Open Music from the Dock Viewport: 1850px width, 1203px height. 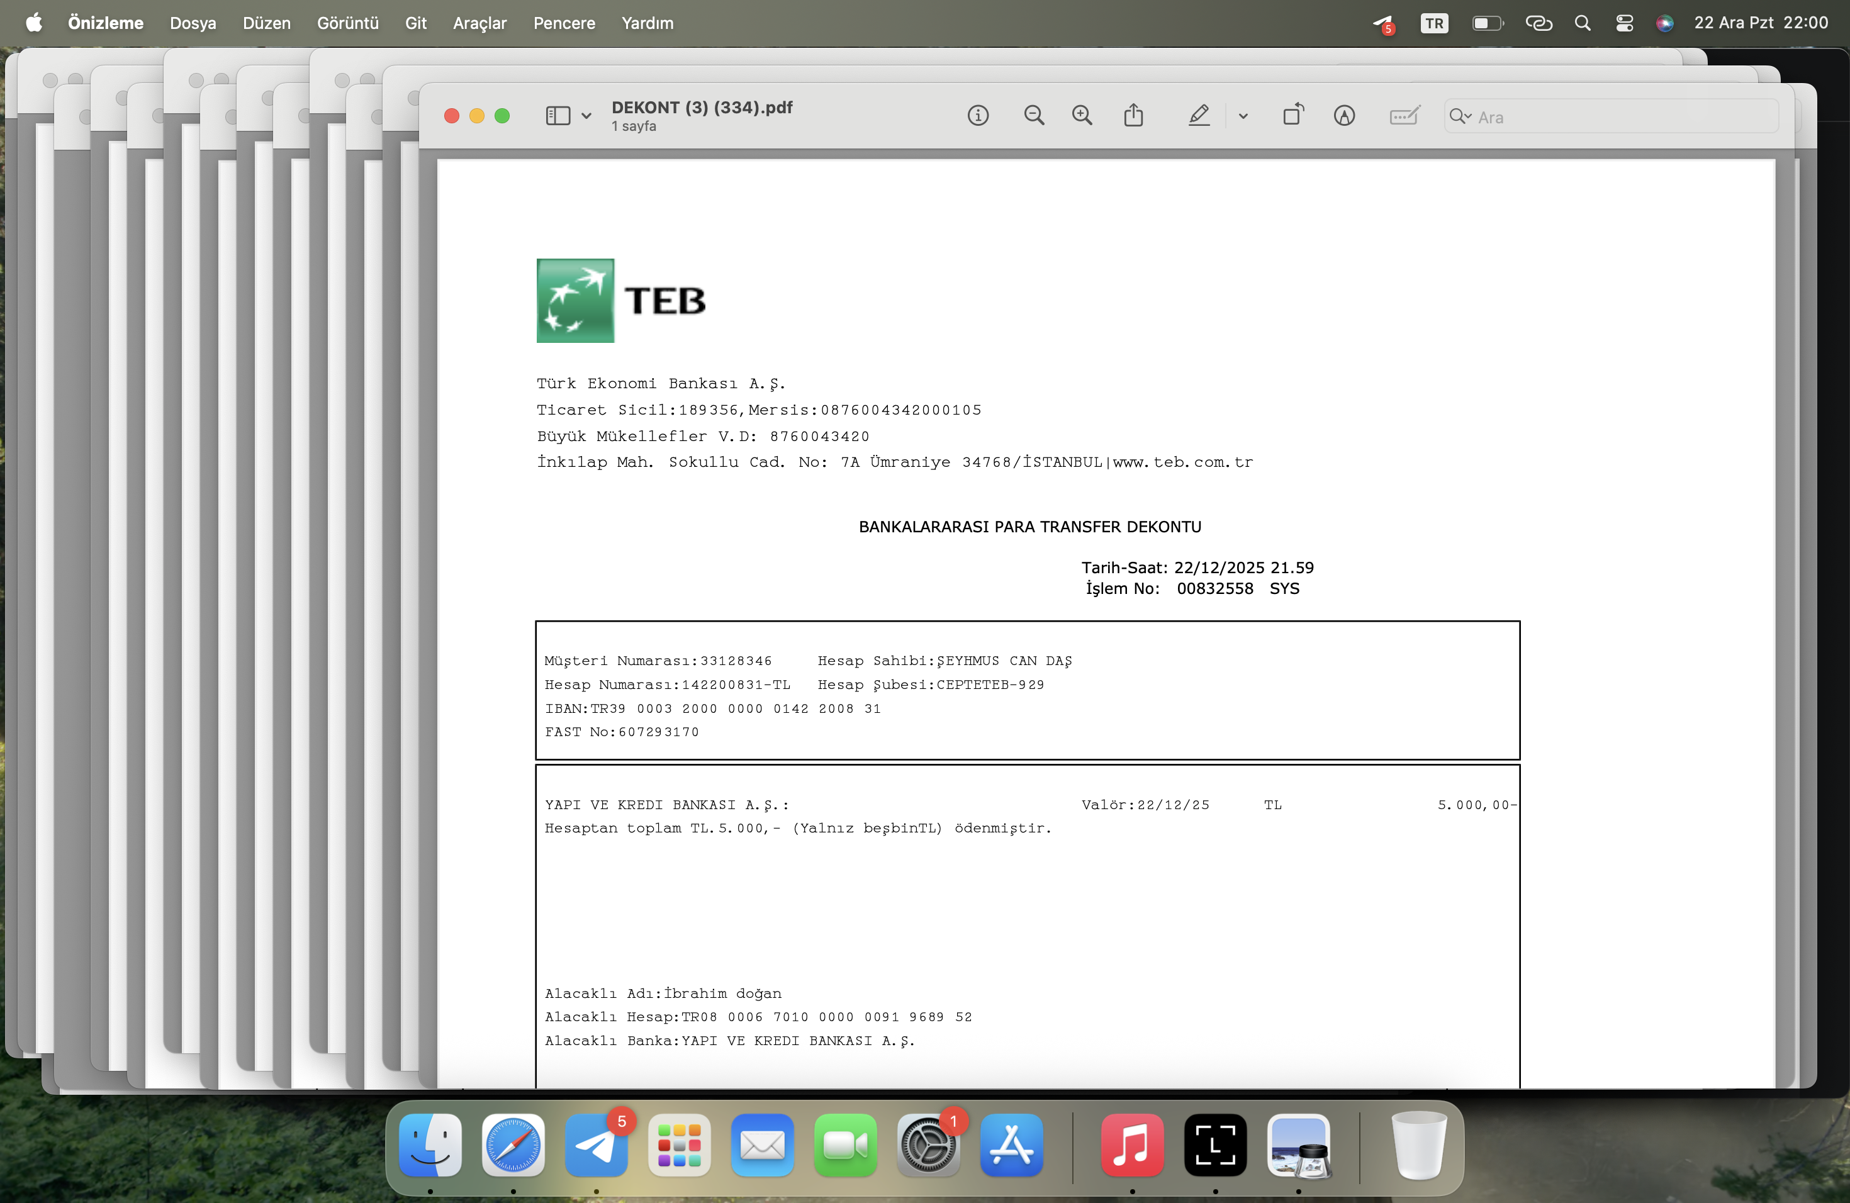[1133, 1144]
